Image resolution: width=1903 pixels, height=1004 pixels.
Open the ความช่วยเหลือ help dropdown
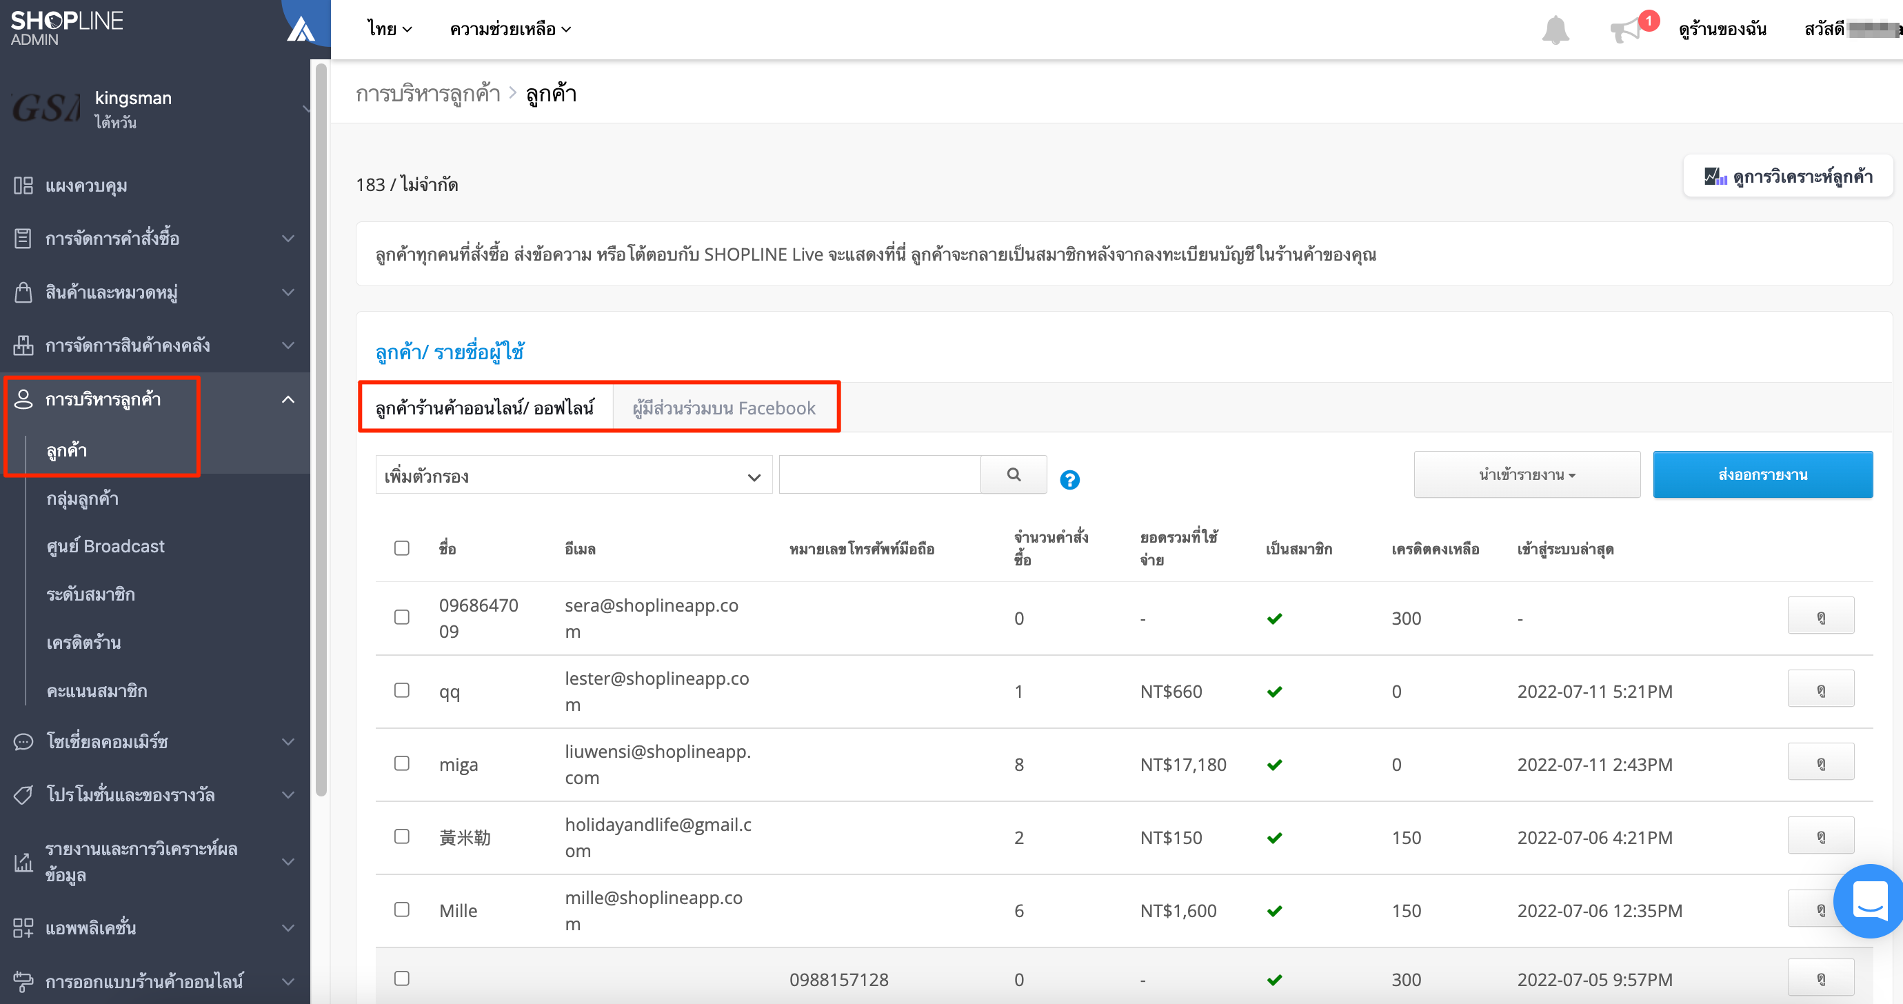(x=510, y=30)
